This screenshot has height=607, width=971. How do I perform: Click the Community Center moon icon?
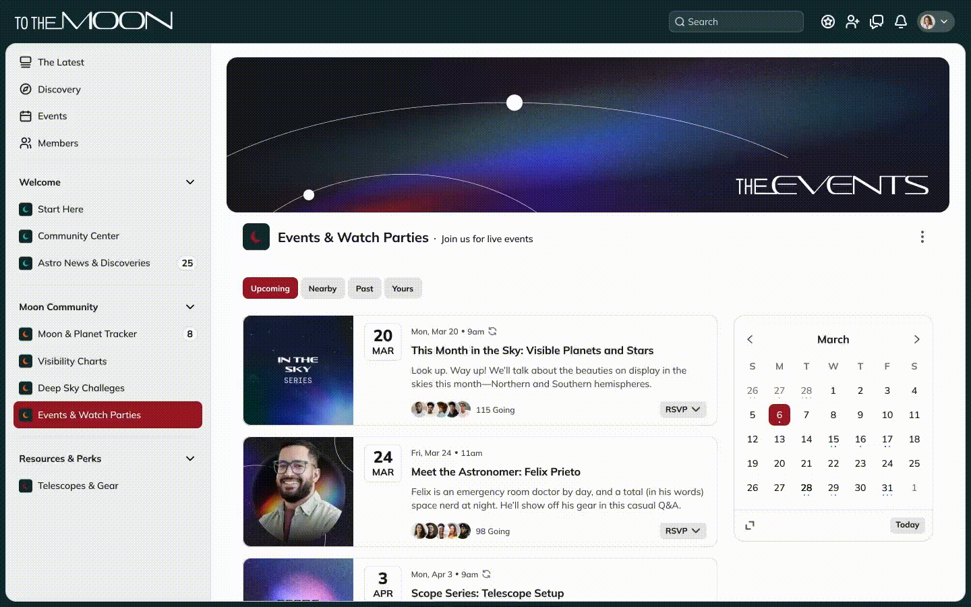[26, 236]
